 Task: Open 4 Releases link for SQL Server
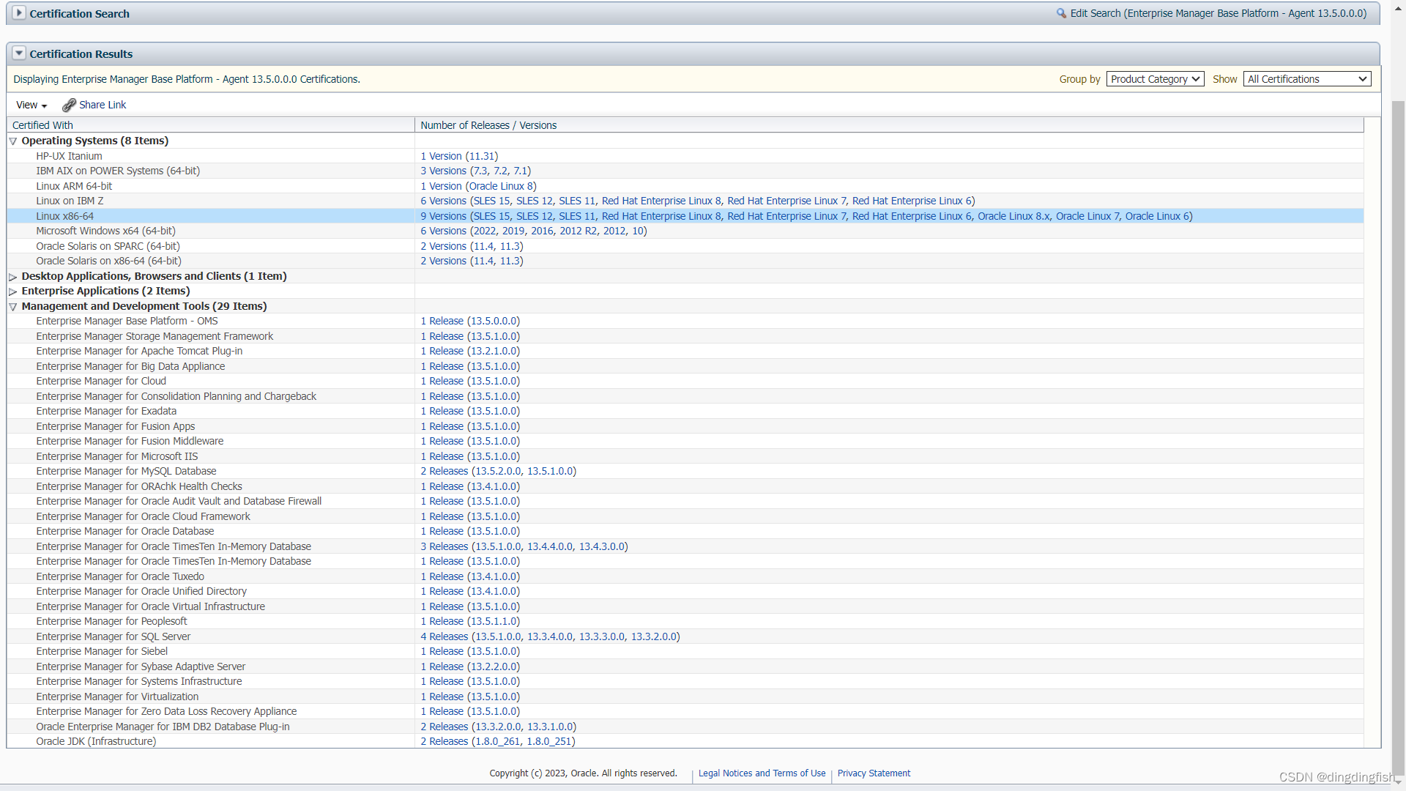pyautogui.click(x=444, y=636)
